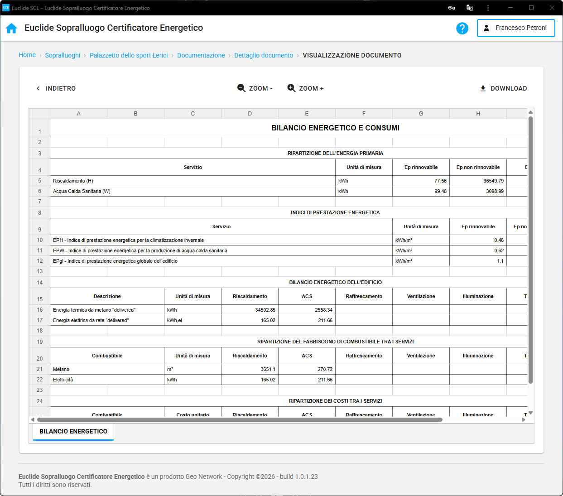Click the translate icon in title bar

tap(470, 8)
